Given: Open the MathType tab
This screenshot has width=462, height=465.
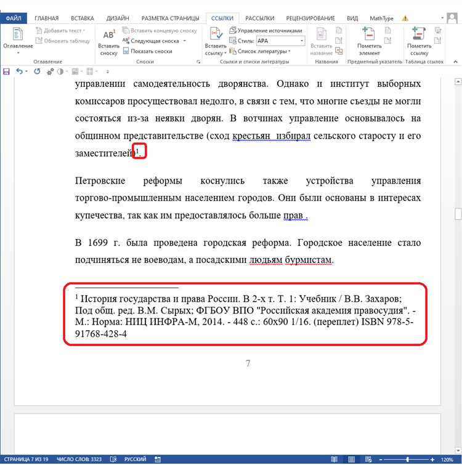Looking at the screenshot, I should pyautogui.click(x=381, y=18).
